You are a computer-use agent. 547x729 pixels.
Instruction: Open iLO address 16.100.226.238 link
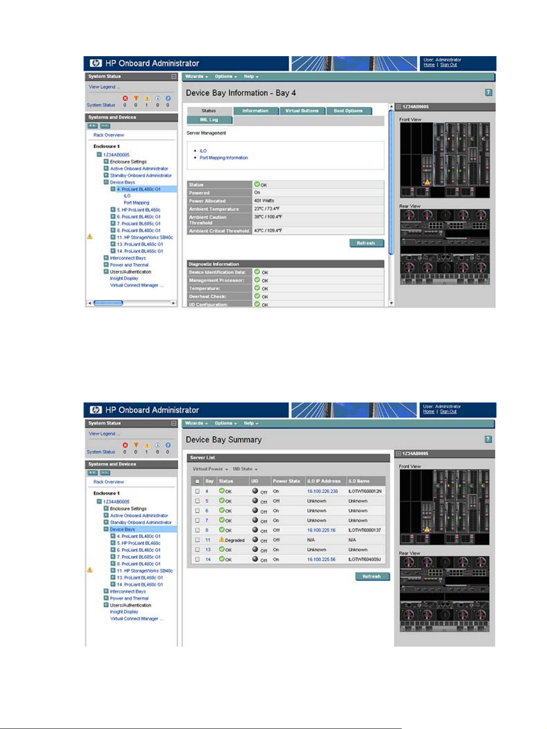tap(322, 491)
